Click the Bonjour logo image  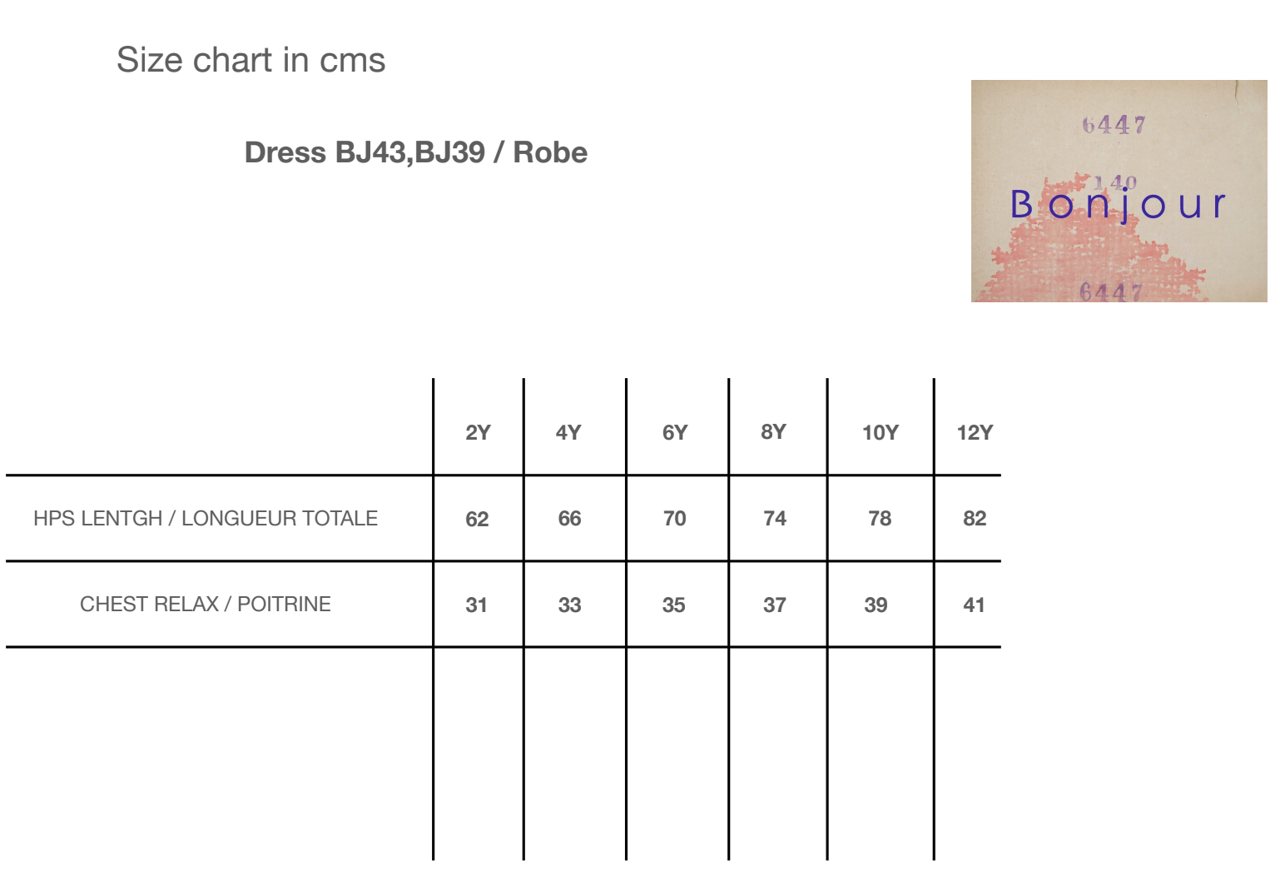(x=1119, y=191)
